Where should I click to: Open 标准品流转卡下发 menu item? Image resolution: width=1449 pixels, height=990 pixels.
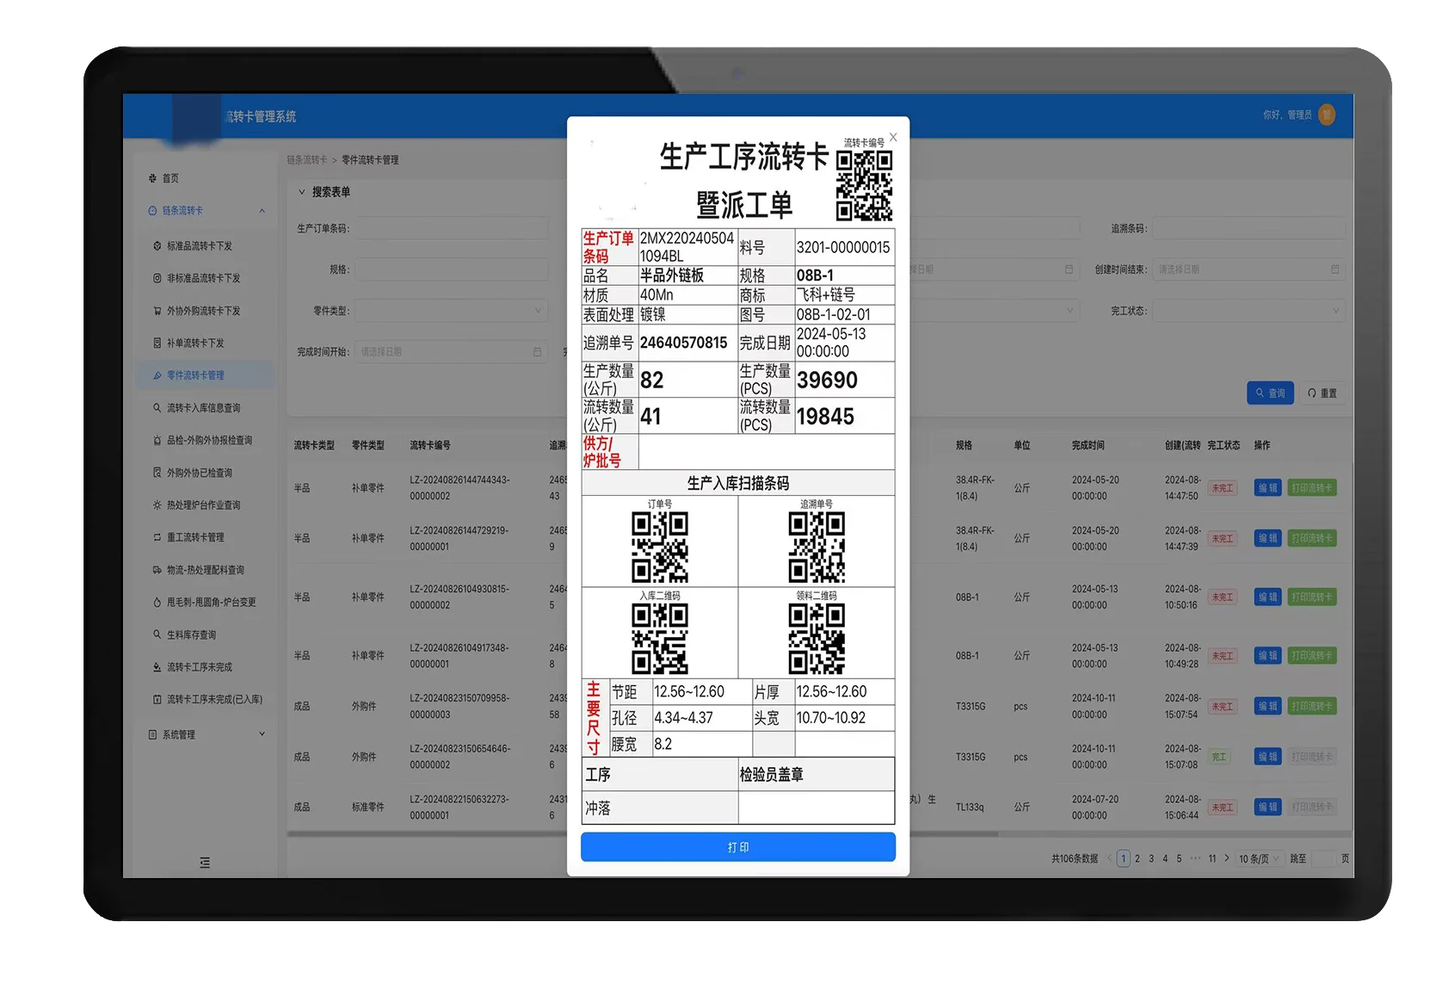[199, 246]
